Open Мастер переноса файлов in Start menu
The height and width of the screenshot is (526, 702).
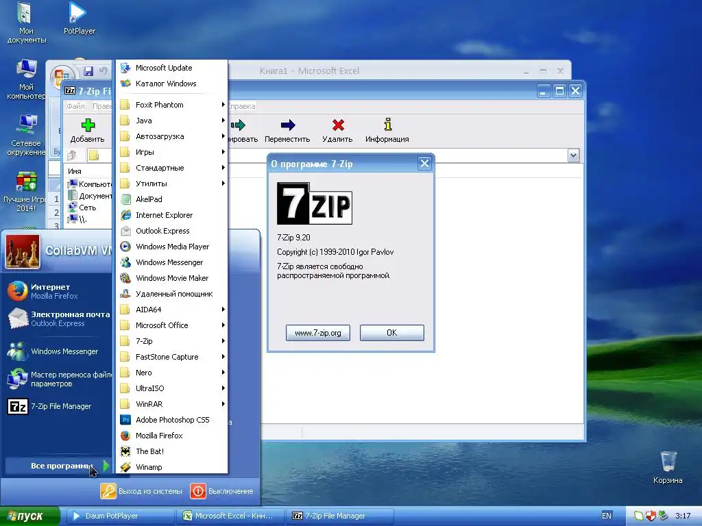[58, 379]
